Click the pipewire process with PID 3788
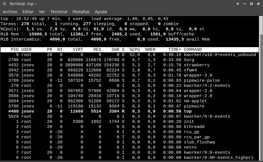This screenshot has width=263, height=162. (194, 106)
